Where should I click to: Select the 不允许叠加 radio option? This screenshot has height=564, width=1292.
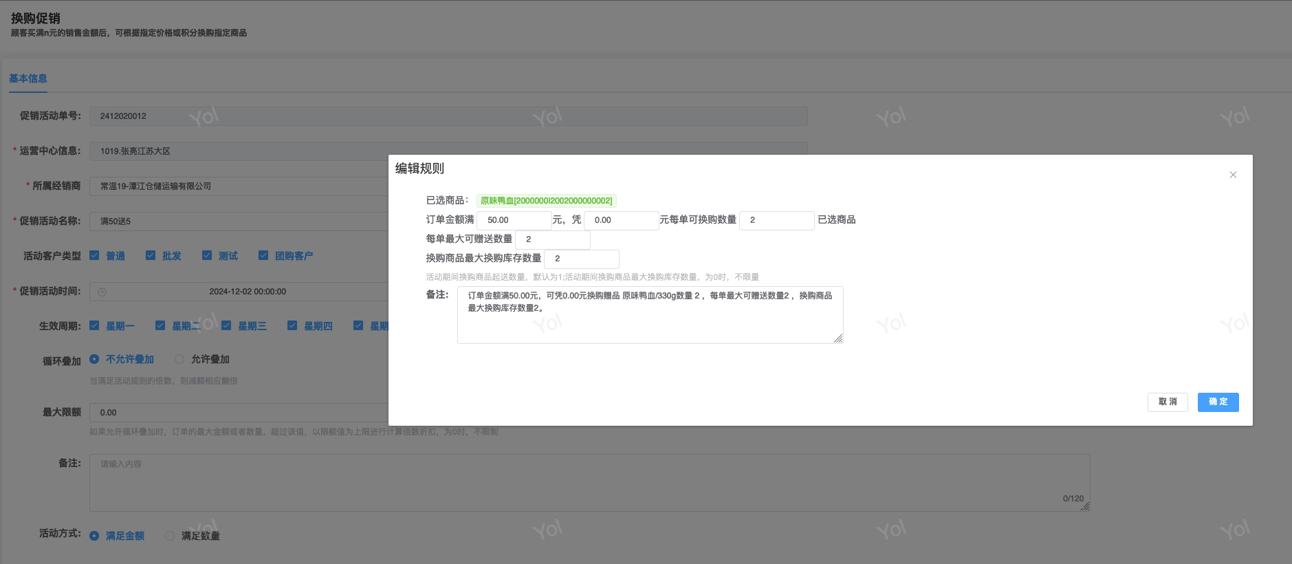coord(94,359)
